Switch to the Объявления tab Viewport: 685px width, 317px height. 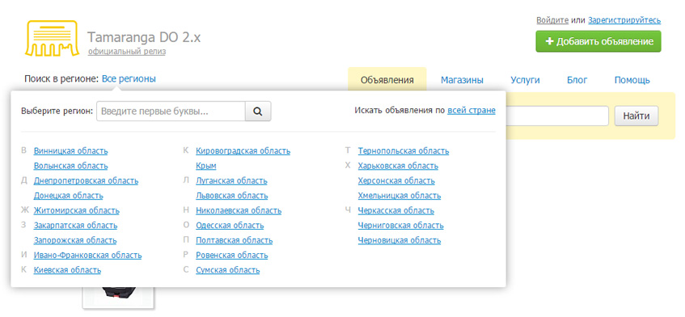(387, 80)
